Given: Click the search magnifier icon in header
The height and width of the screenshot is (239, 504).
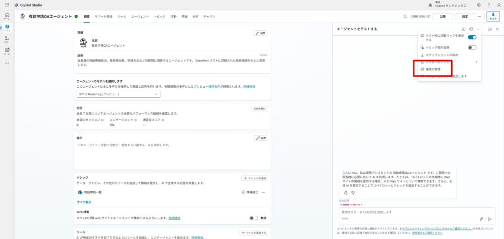Looking at the screenshot, I should coord(405,17).
